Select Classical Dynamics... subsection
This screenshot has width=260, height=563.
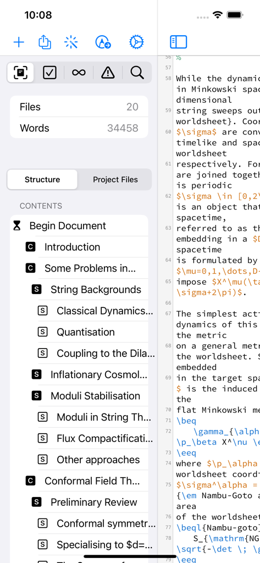(x=79, y=311)
